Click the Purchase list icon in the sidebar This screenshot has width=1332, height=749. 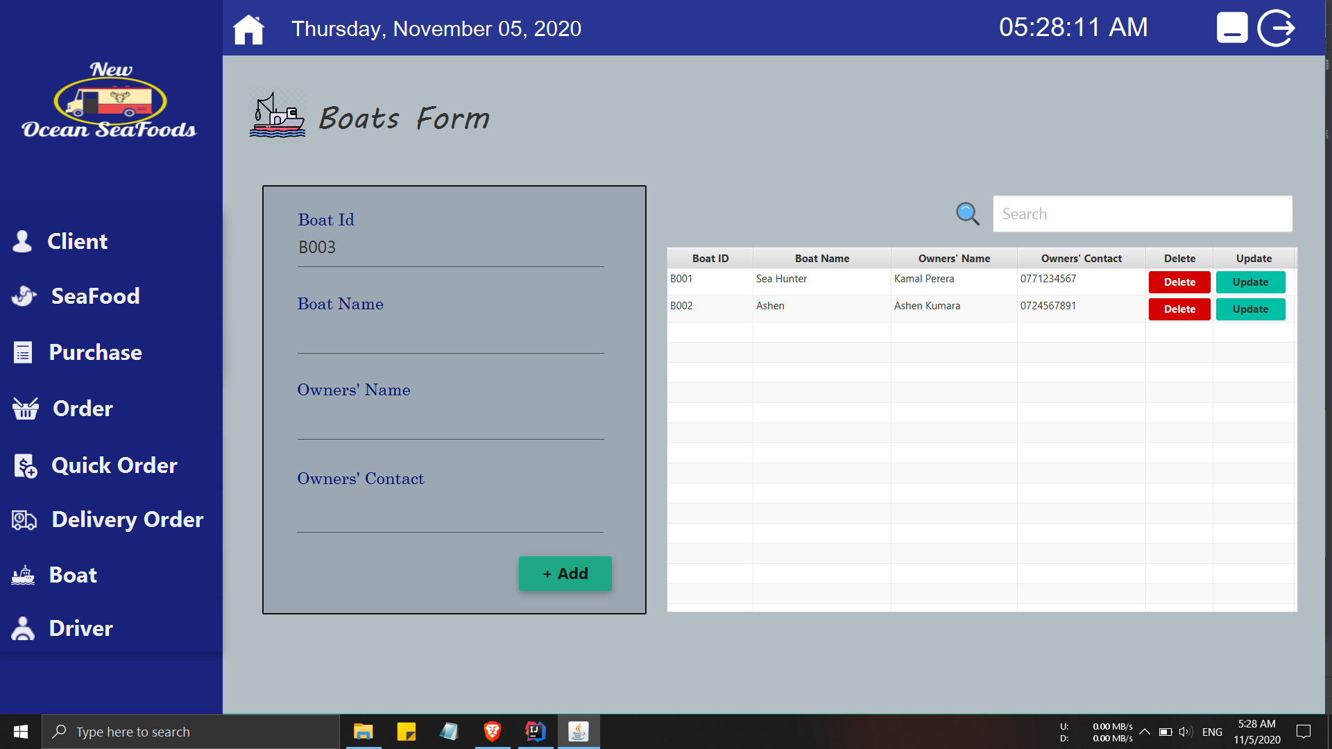(x=23, y=352)
